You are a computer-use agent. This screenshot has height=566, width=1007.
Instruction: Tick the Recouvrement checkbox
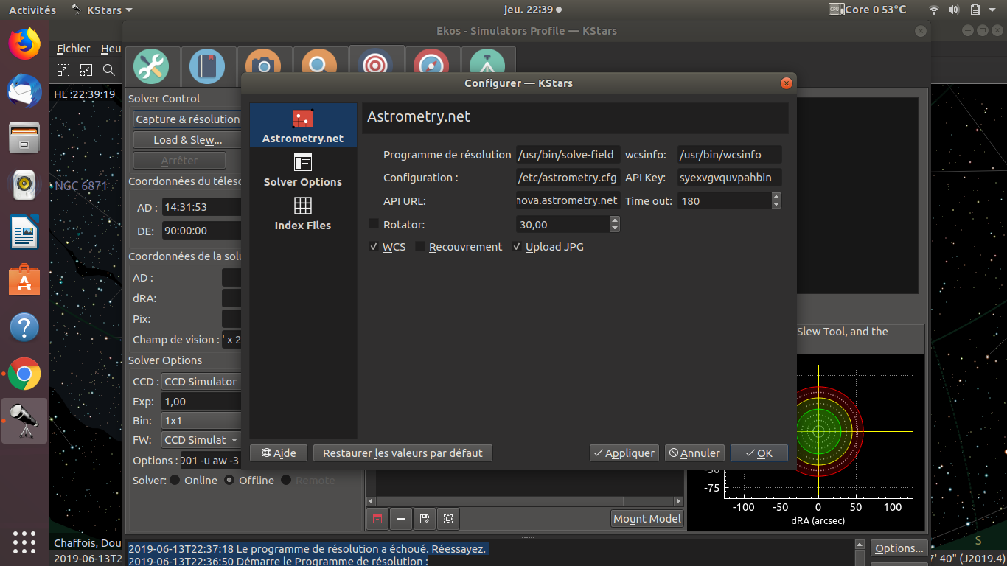(x=420, y=247)
